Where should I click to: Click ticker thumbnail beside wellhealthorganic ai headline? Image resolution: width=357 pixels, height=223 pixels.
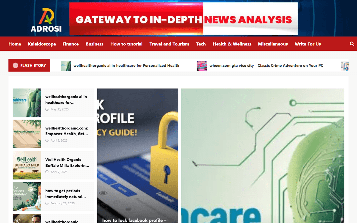point(66,66)
